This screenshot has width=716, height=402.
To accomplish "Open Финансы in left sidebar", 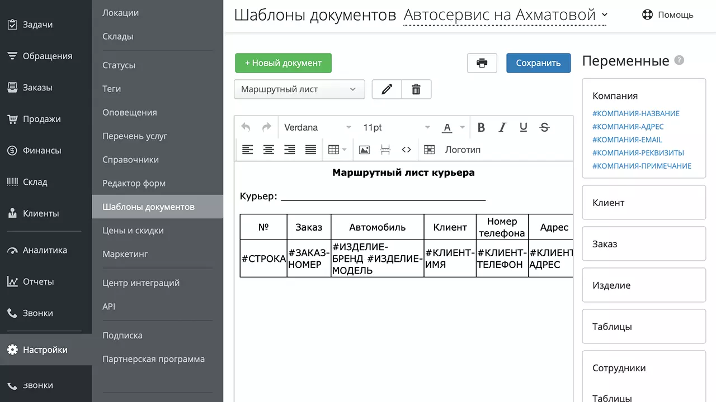I will click(x=46, y=150).
